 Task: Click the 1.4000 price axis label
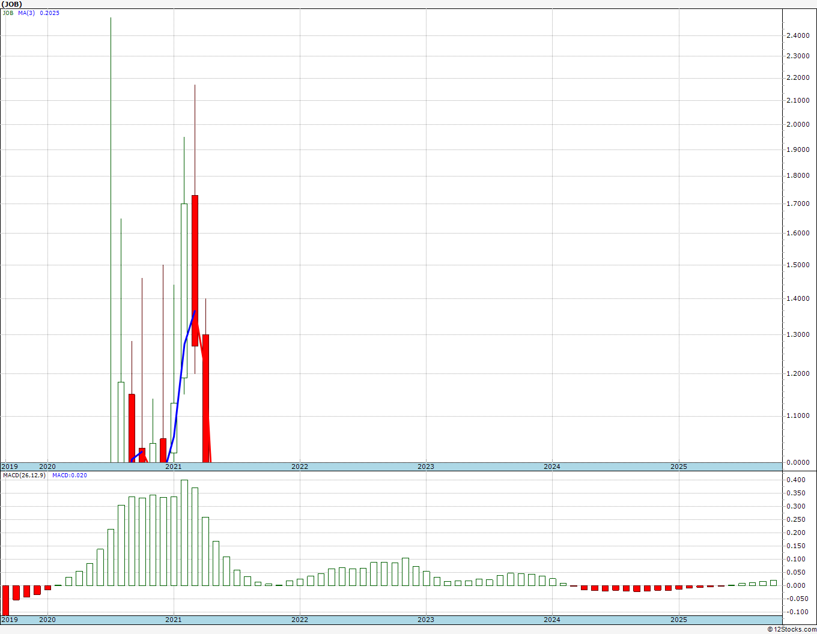tap(798, 299)
